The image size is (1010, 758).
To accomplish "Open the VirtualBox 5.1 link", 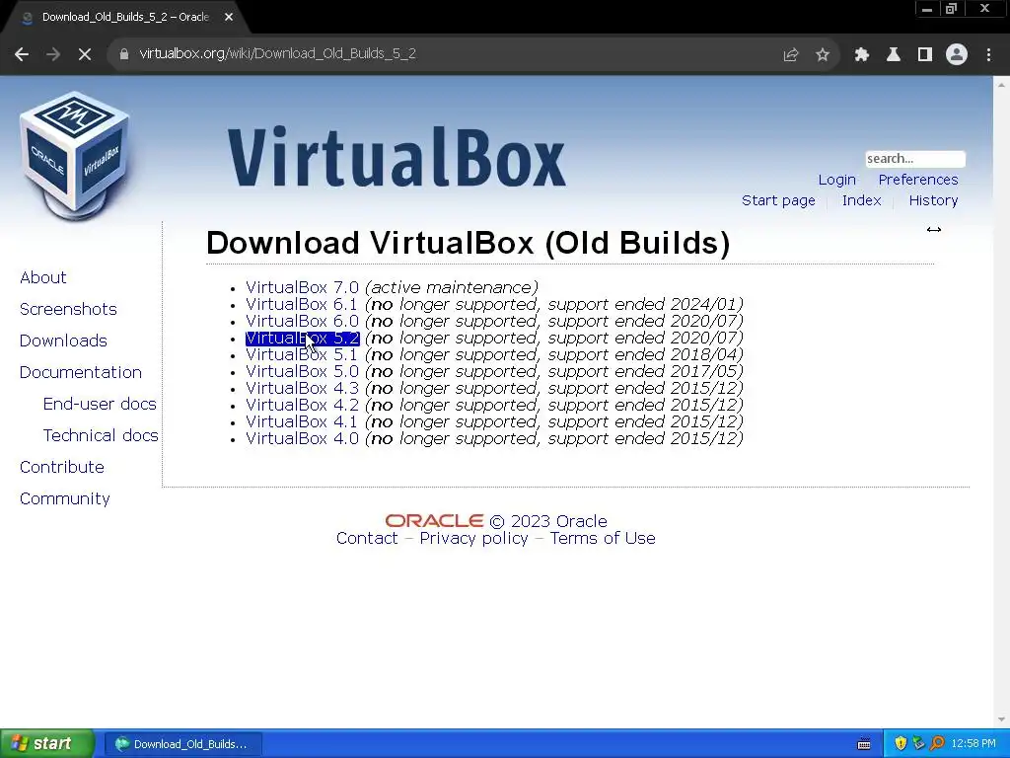I will click(302, 354).
